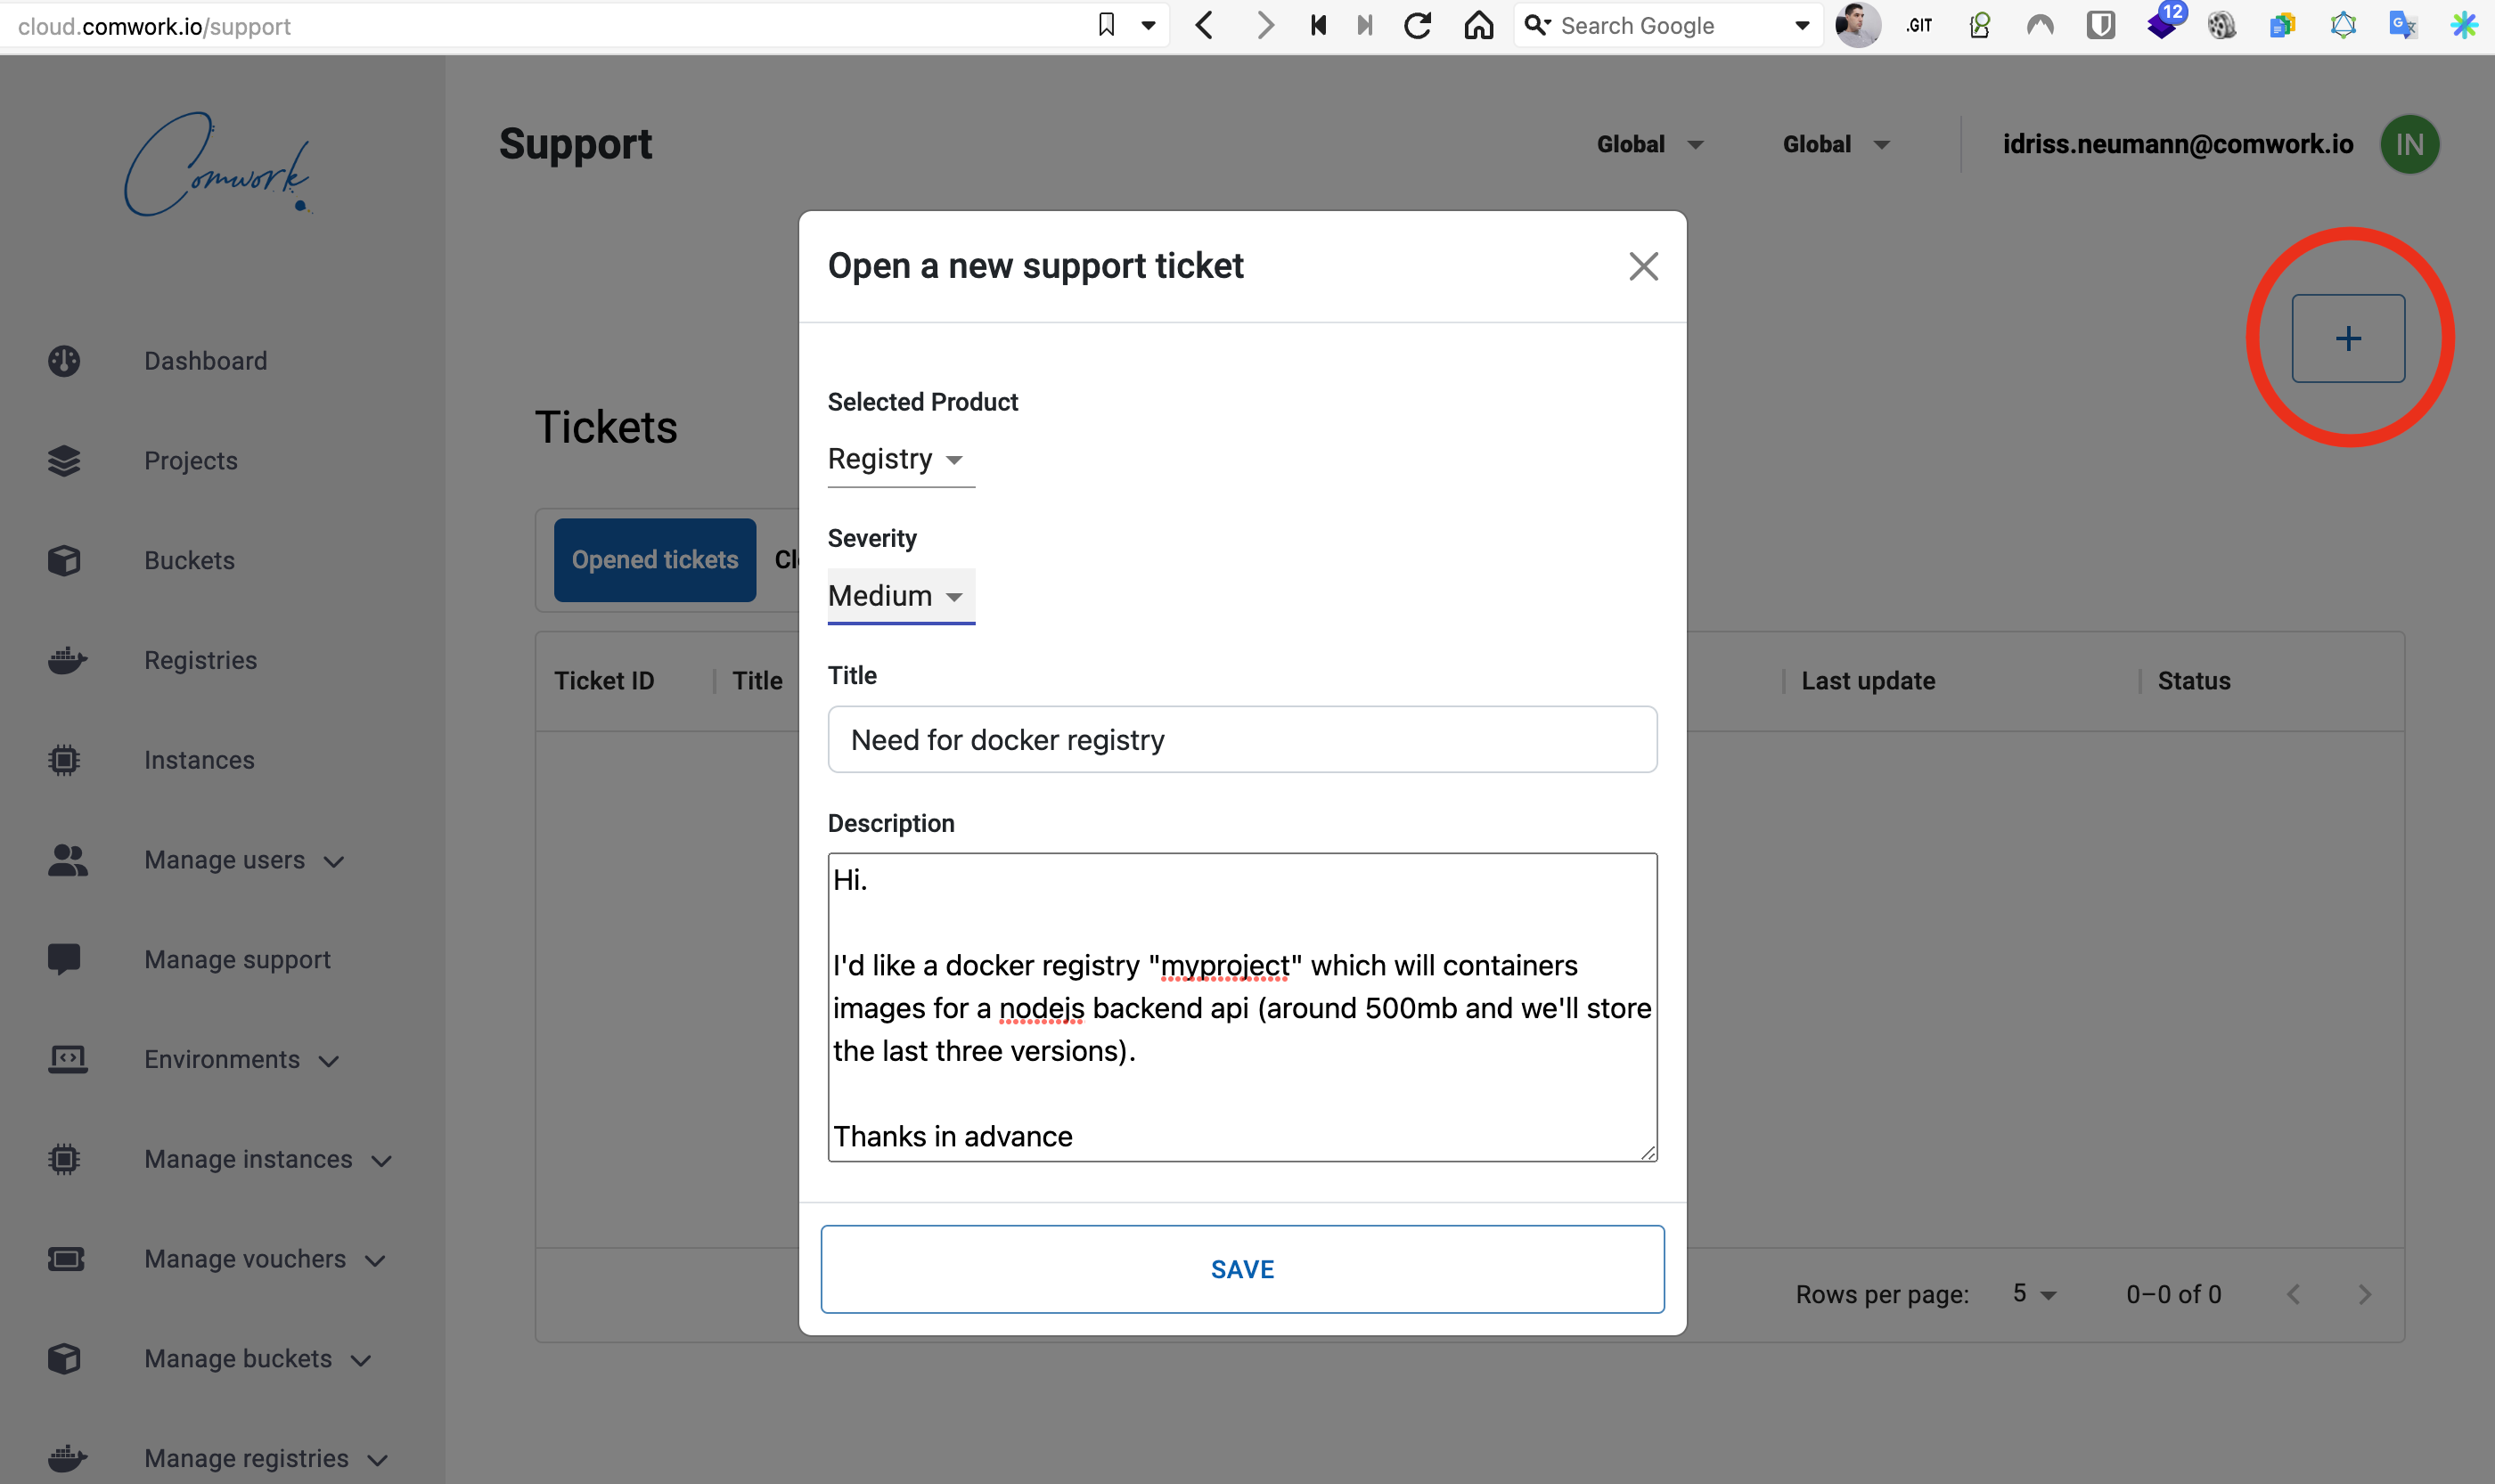Click the Buckets cube icon
The width and height of the screenshot is (2495, 1484).
(x=64, y=560)
